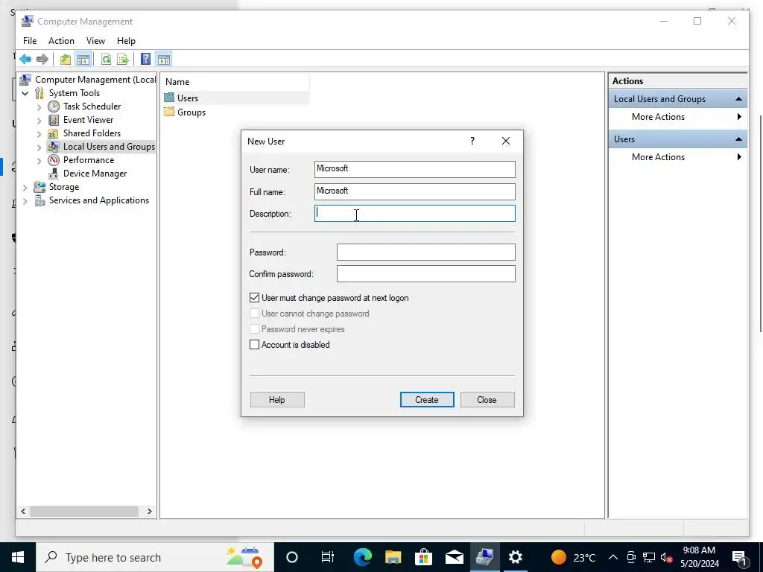Viewport: 763px width, 572px height.
Task: Uncheck User must change password at next logon
Action: click(x=255, y=298)
